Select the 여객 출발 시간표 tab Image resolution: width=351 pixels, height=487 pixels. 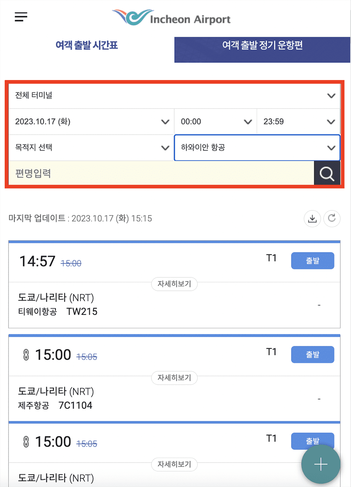86,46
